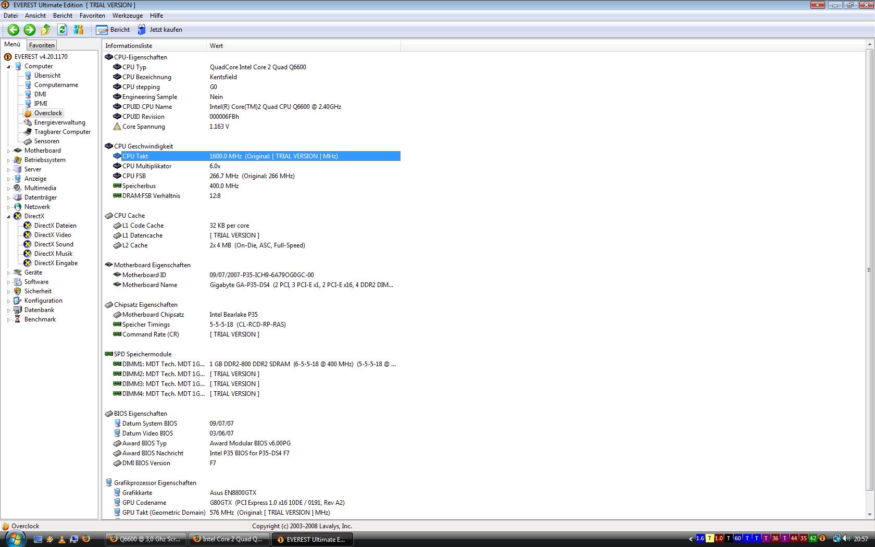Open the IPMI tree item
The width and height of the screenshot is (875, 547).
41,104
